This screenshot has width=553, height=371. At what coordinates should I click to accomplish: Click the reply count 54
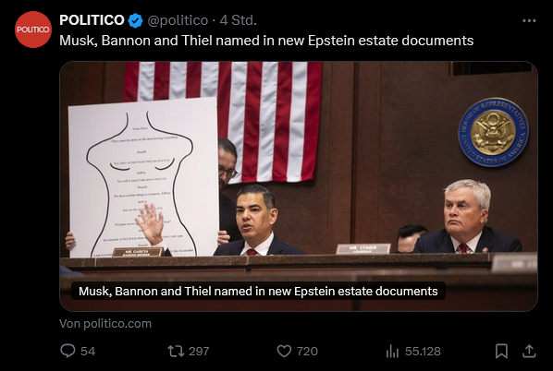tap(88, 352)
